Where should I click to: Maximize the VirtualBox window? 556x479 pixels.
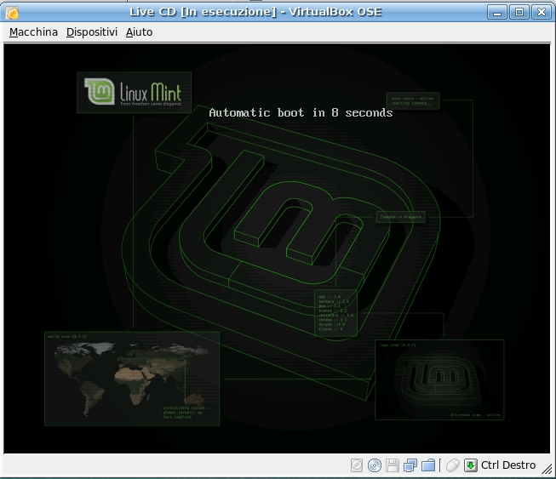[519, 13]
